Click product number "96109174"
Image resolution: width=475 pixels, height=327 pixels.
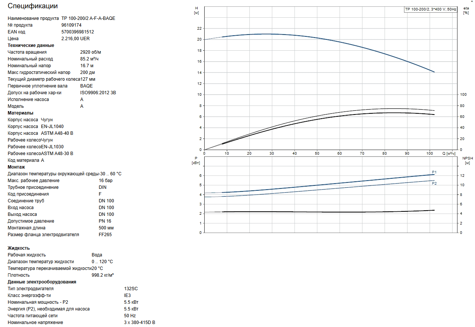coord(71,25)
